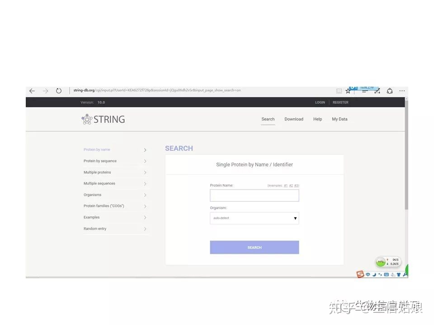434x325 pixels.
Task: Click the grey person icon in input bar
Action: click(393, 274)
